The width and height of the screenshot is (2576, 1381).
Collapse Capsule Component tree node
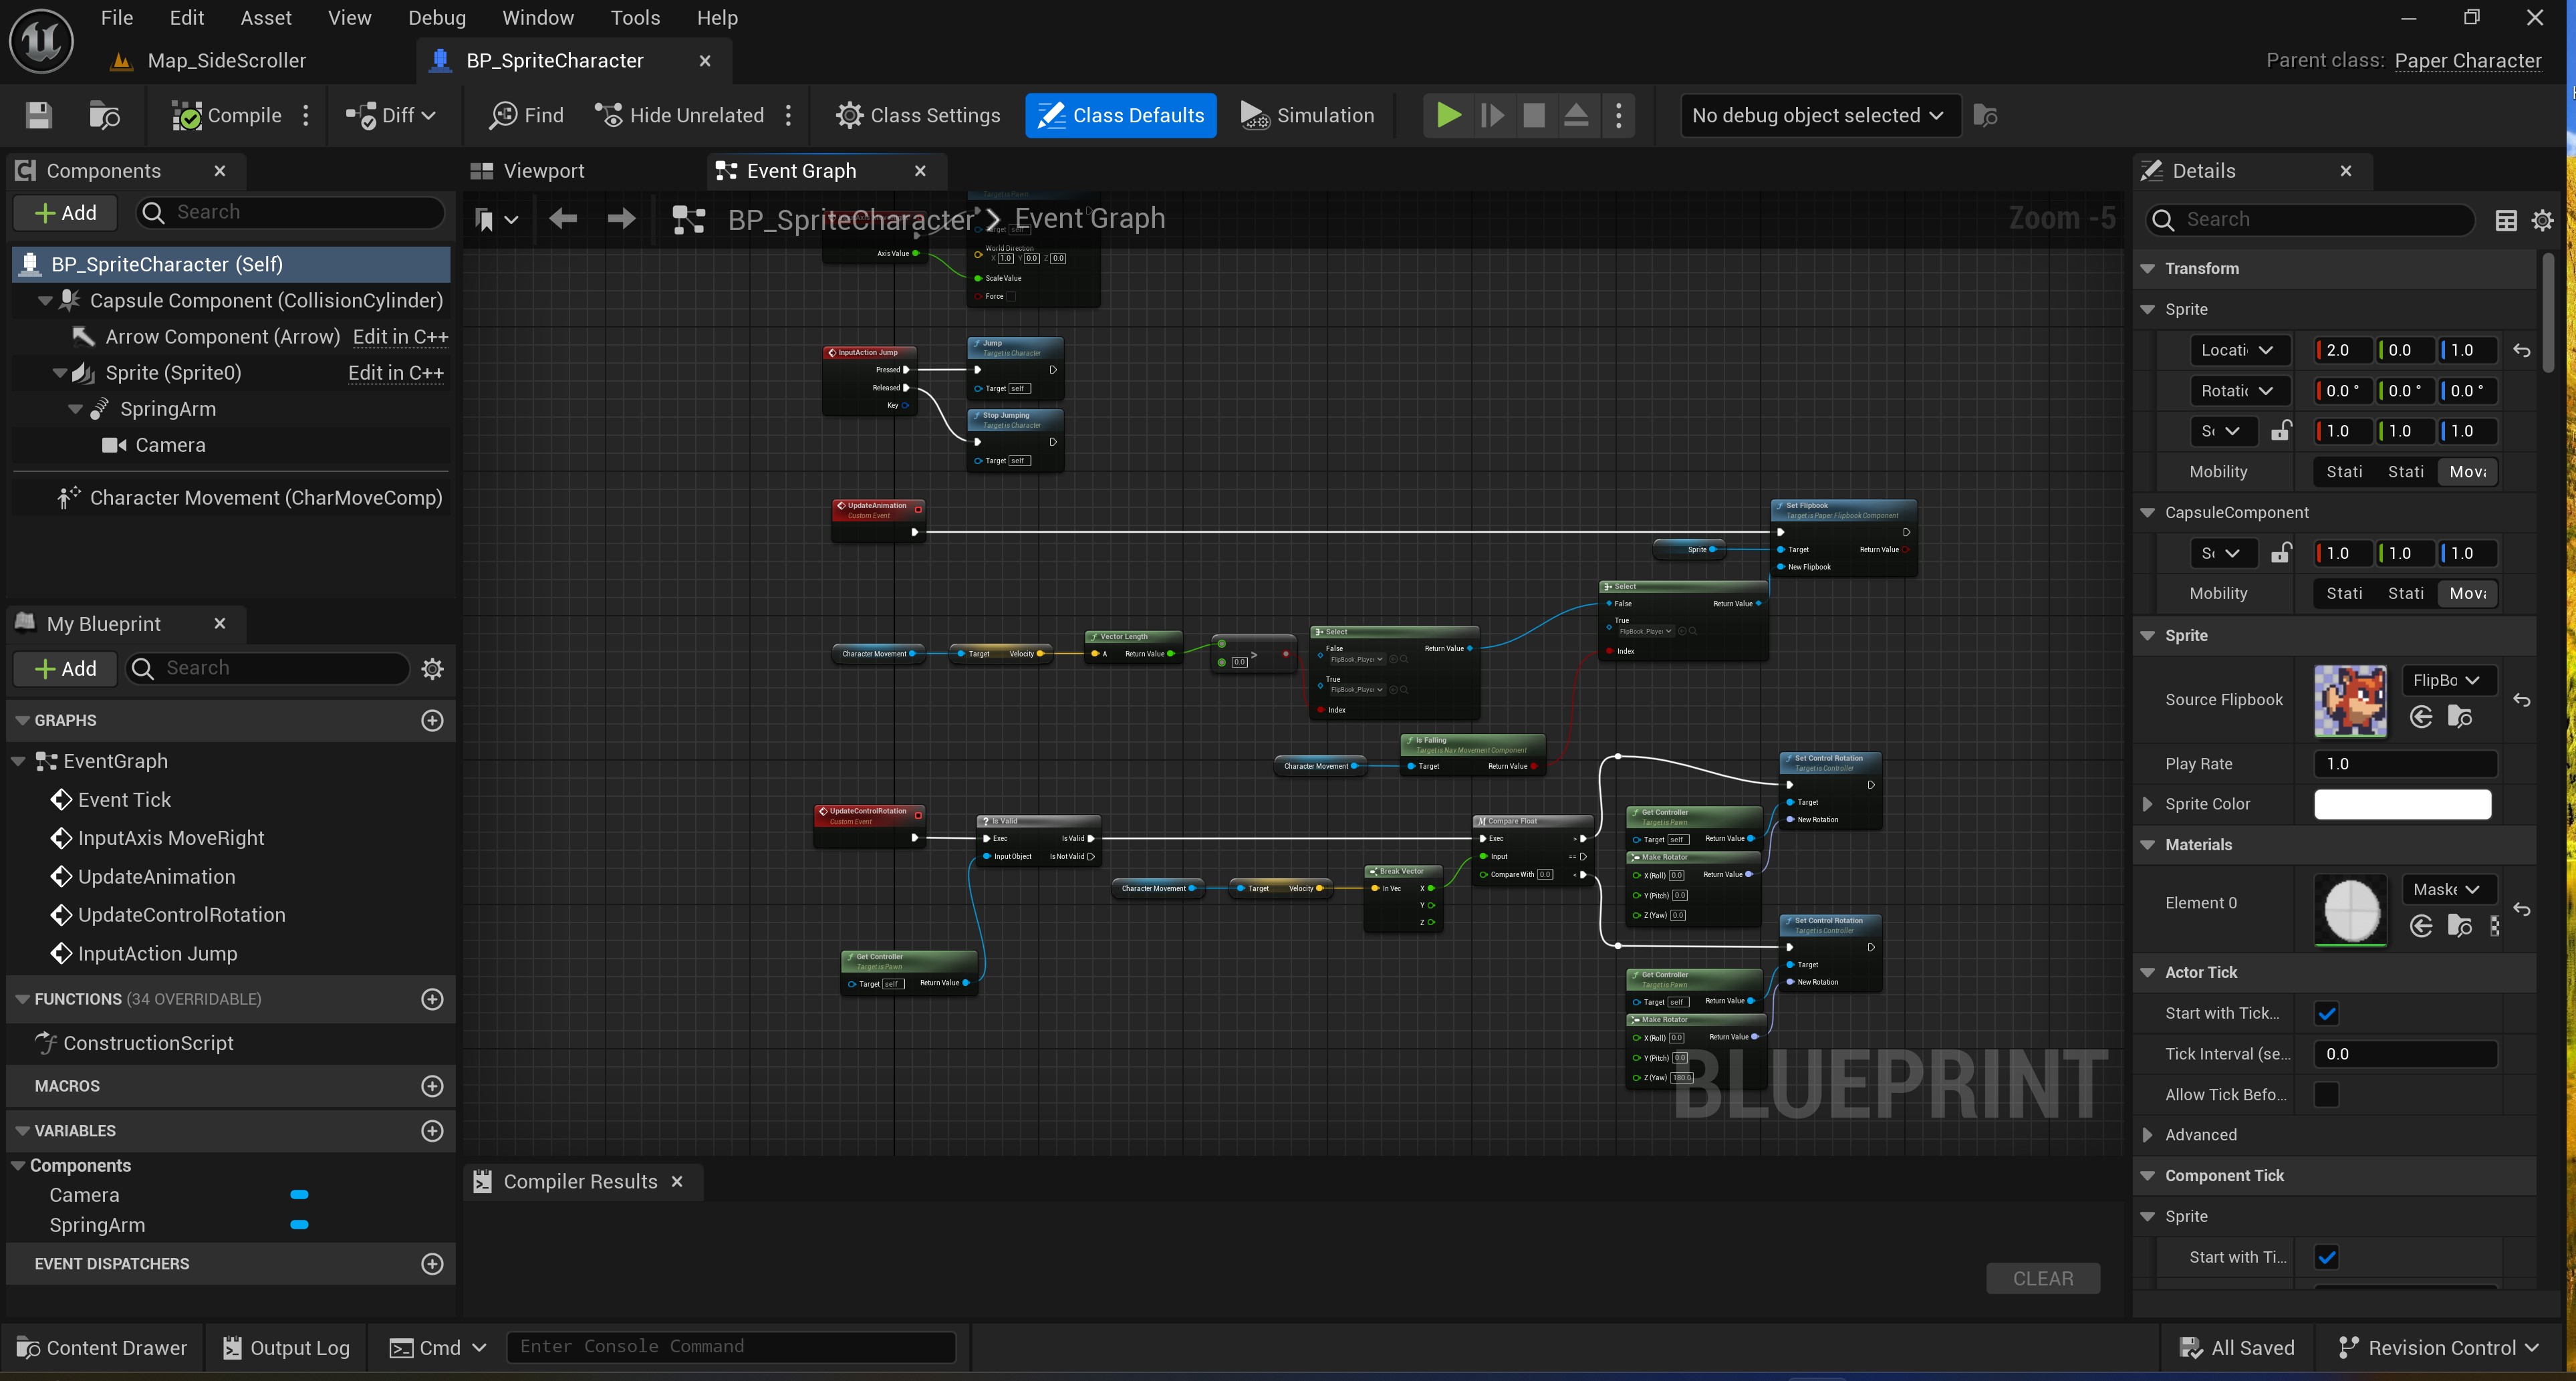pos(44,301)
